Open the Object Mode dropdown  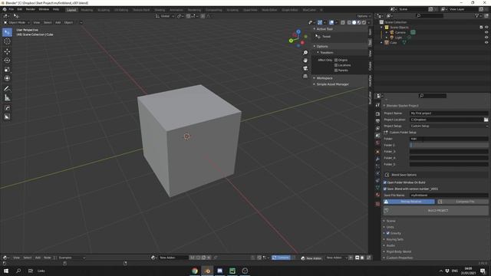click(17, 22)
